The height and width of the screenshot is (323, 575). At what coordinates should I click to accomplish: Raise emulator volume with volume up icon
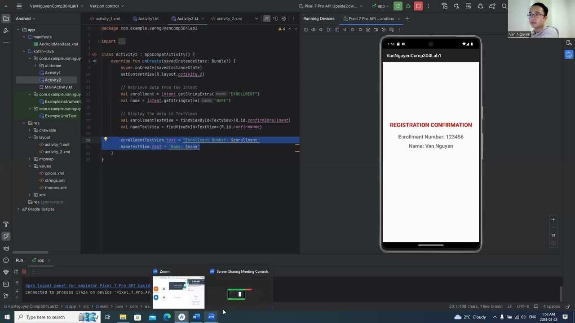tap(313, 30)
